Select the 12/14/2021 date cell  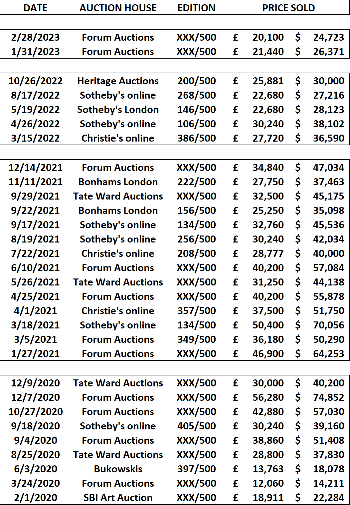[36, 168]
